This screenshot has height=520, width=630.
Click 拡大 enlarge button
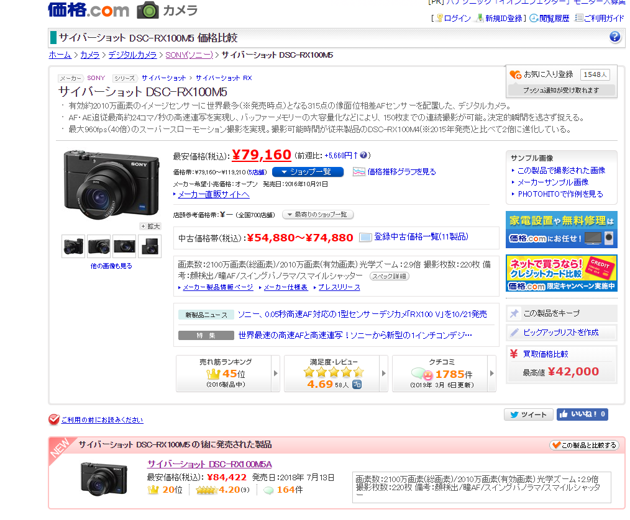[151, 226]
